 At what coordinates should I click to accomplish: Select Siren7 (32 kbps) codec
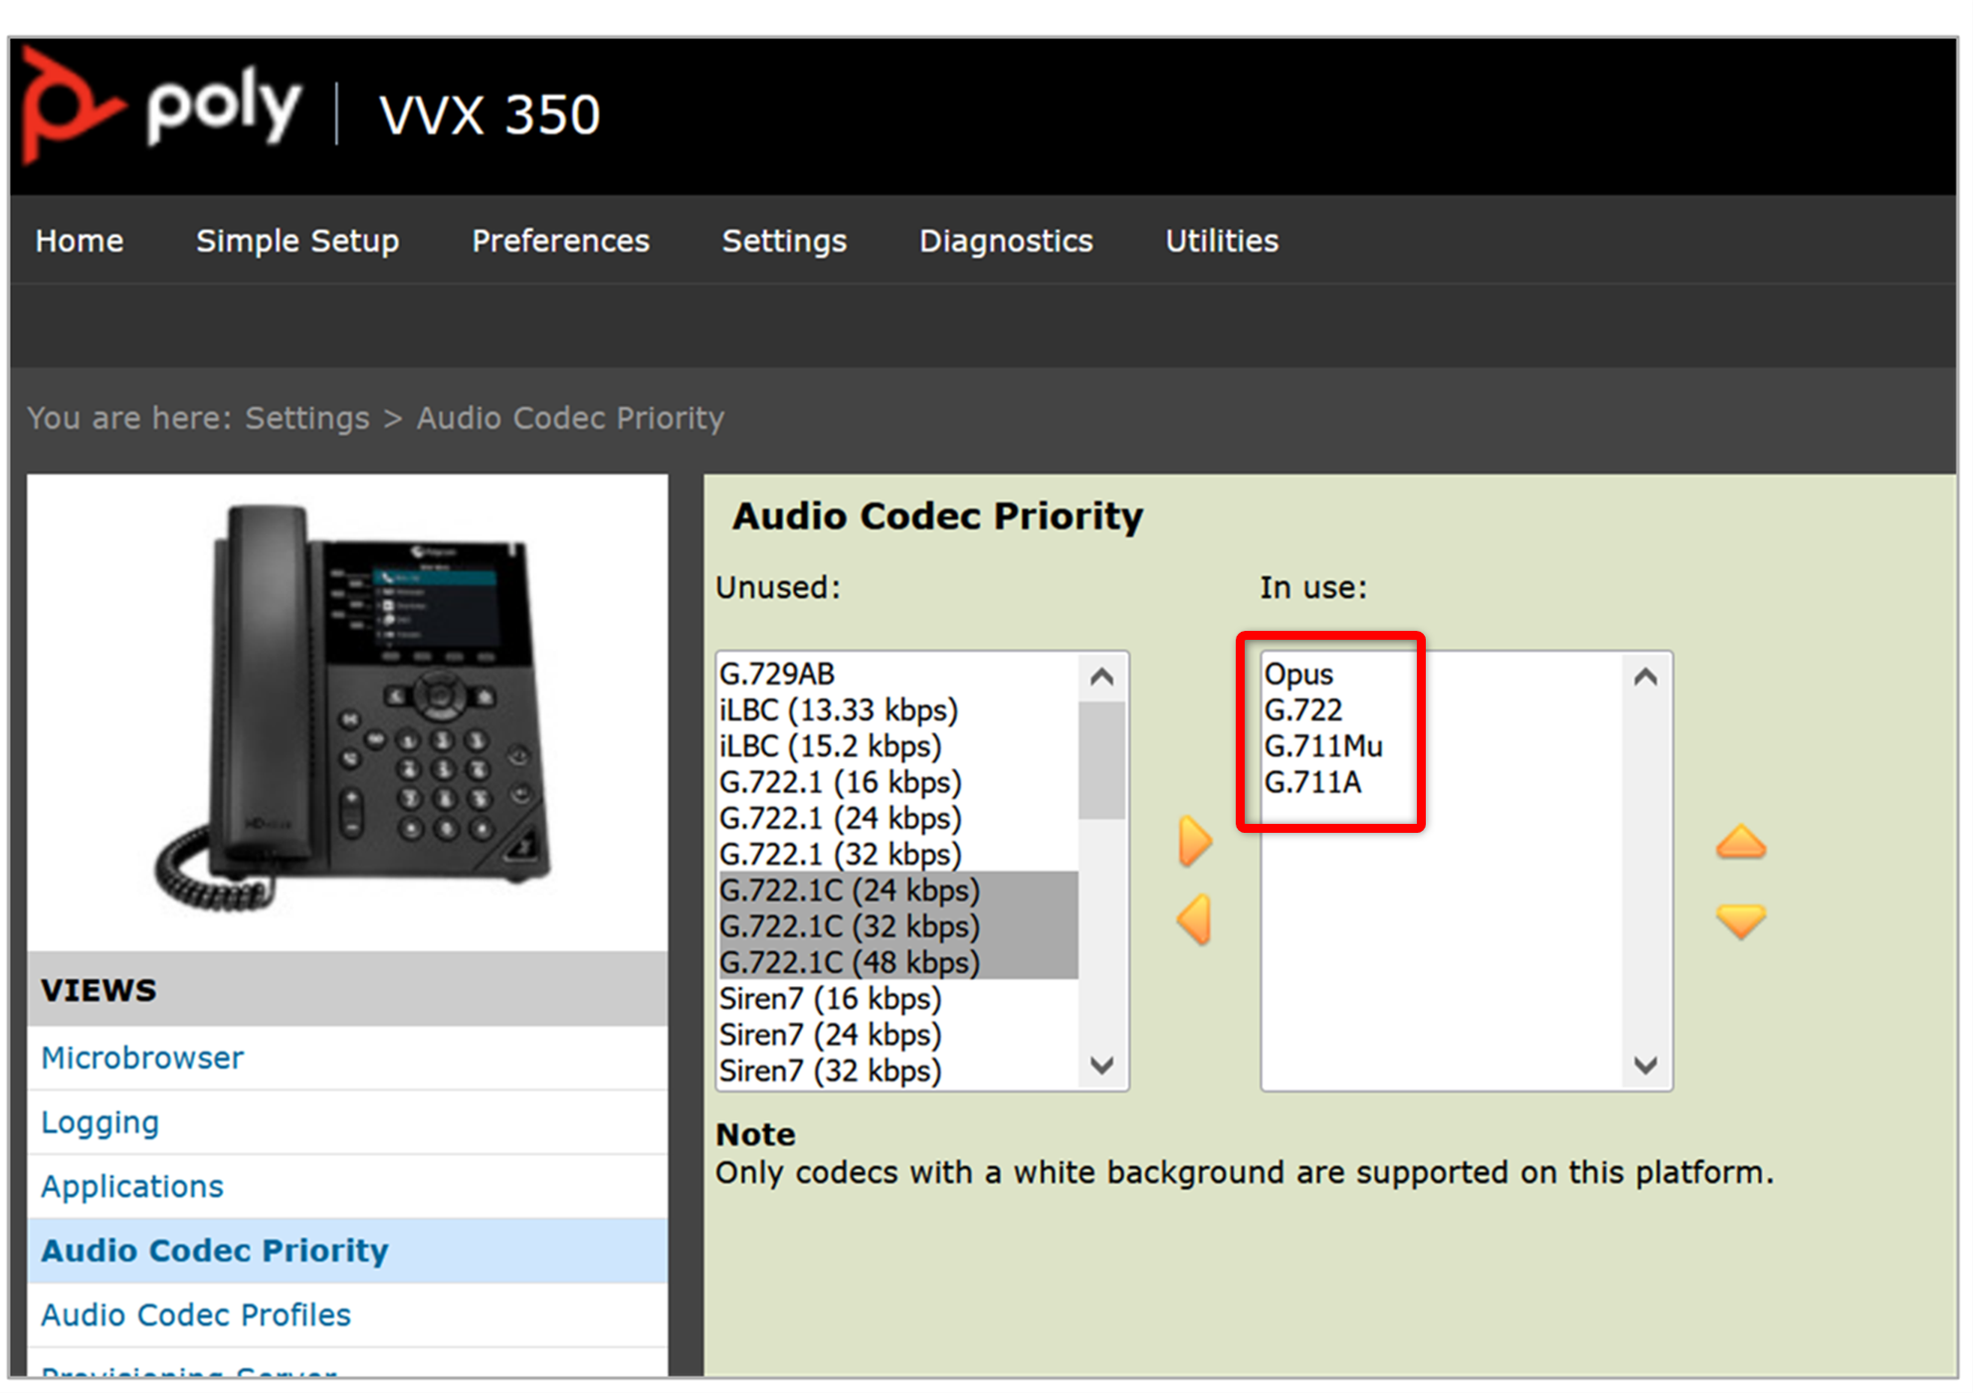tap(897, 1071)
